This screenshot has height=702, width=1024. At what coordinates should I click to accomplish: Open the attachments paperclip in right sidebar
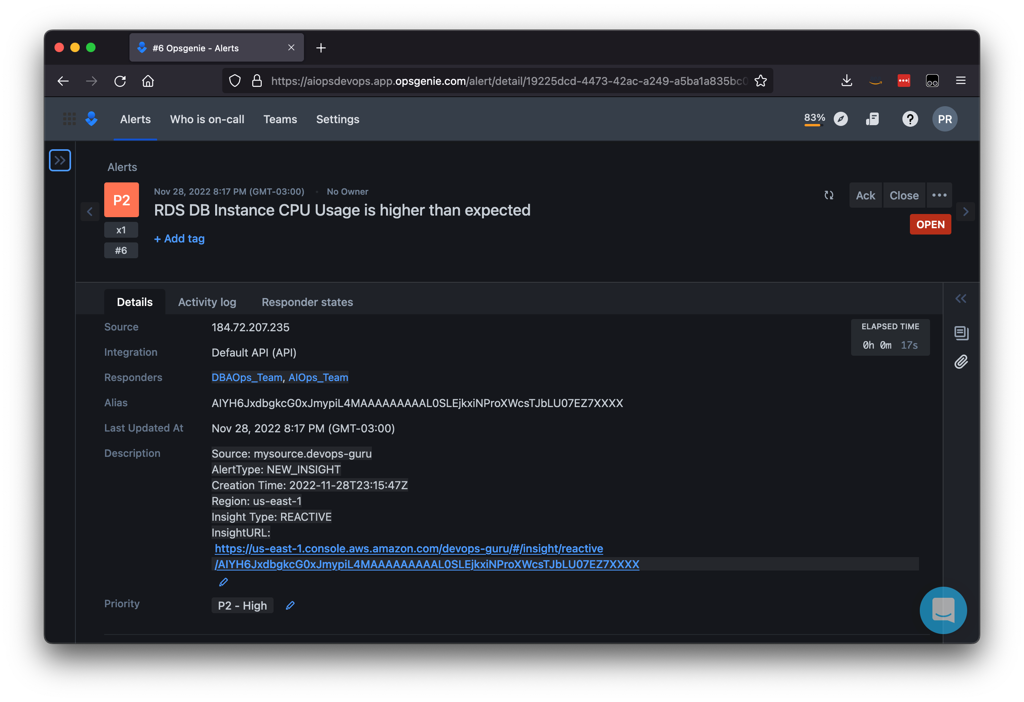(962, 362)
